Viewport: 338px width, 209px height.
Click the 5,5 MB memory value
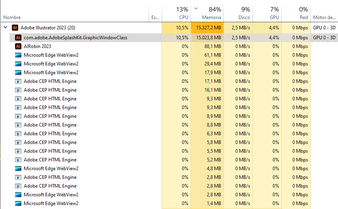coord(214,151)
